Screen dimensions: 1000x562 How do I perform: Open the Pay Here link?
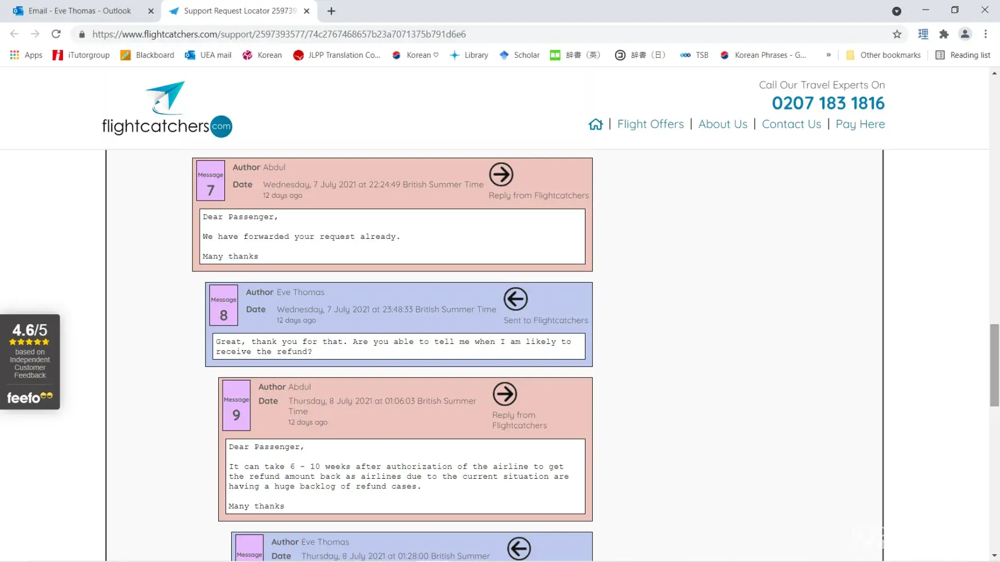click(859, 124)
